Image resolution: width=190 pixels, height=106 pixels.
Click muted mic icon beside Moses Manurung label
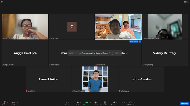point(73,91)
